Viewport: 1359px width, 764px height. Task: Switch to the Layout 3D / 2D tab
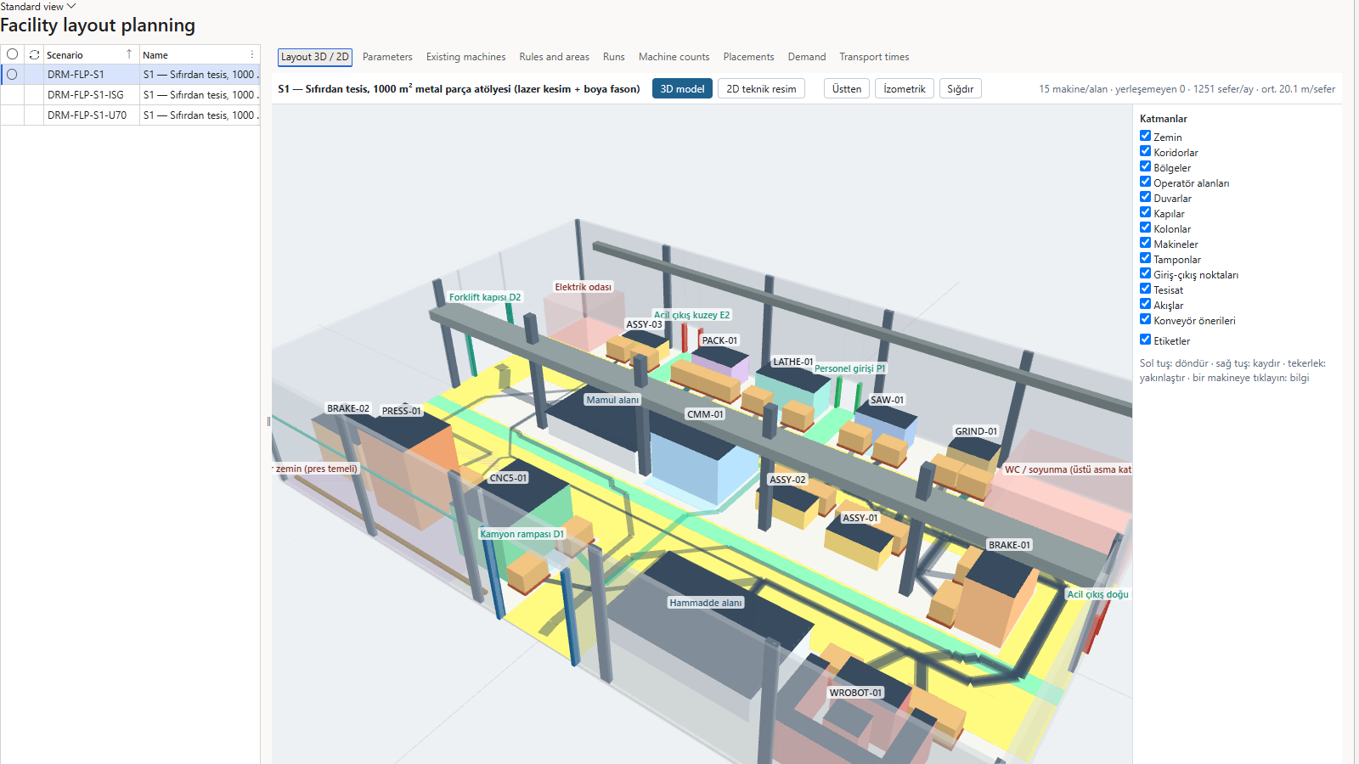pos(315,57)
